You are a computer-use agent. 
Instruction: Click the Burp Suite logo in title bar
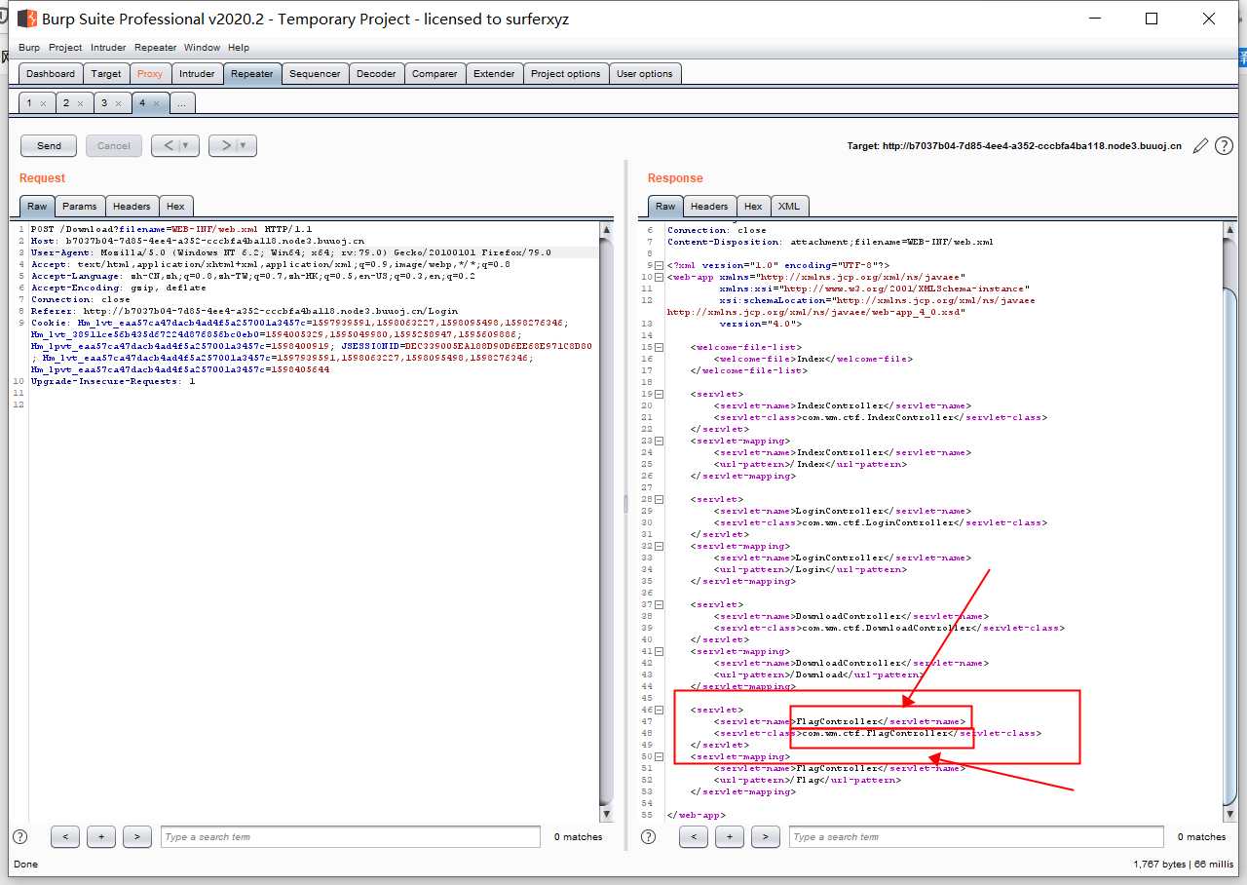27,19
